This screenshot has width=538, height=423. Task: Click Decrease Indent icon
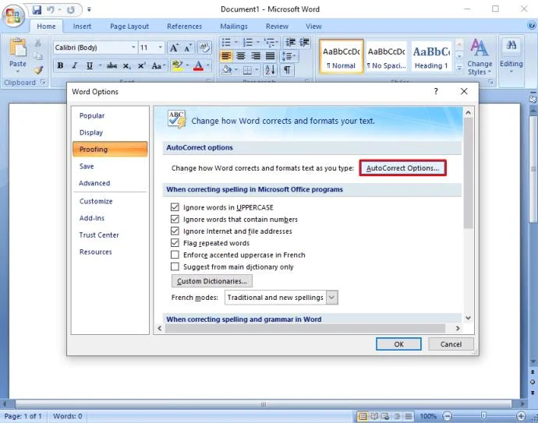pyautogui.click(x=290, y=42)
